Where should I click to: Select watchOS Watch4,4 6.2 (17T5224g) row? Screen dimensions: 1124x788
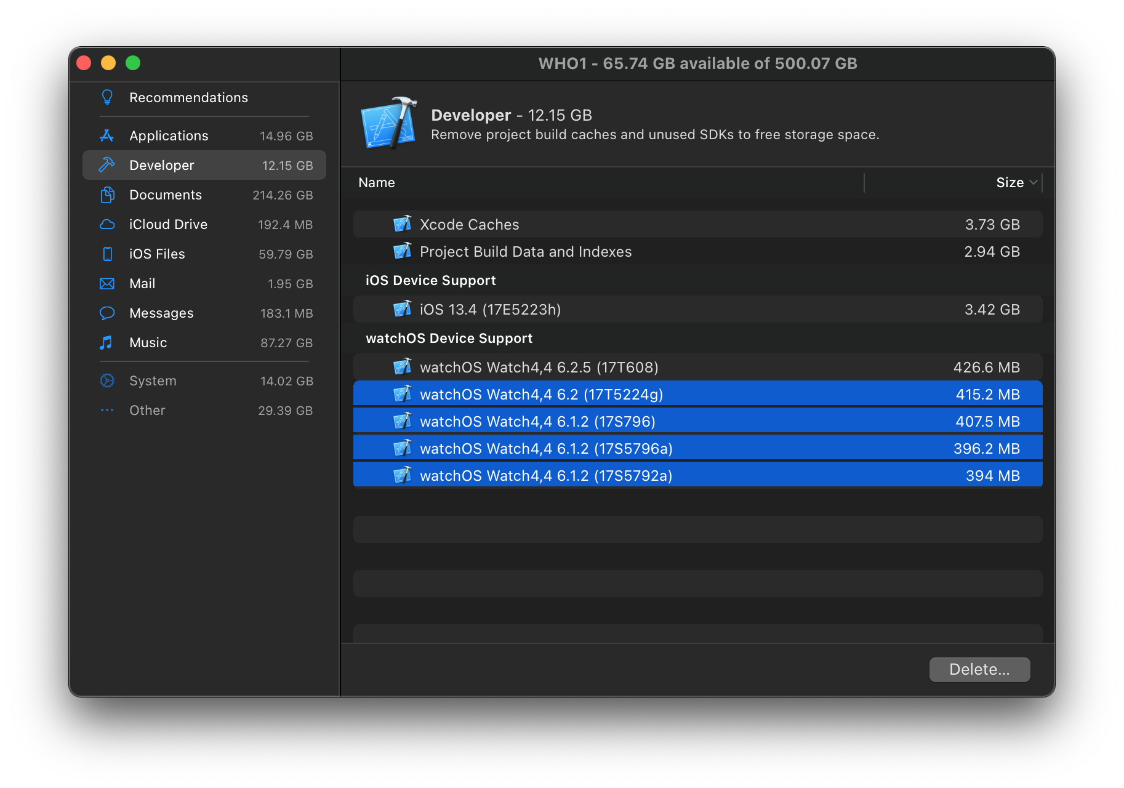click(x=697, y=394)
